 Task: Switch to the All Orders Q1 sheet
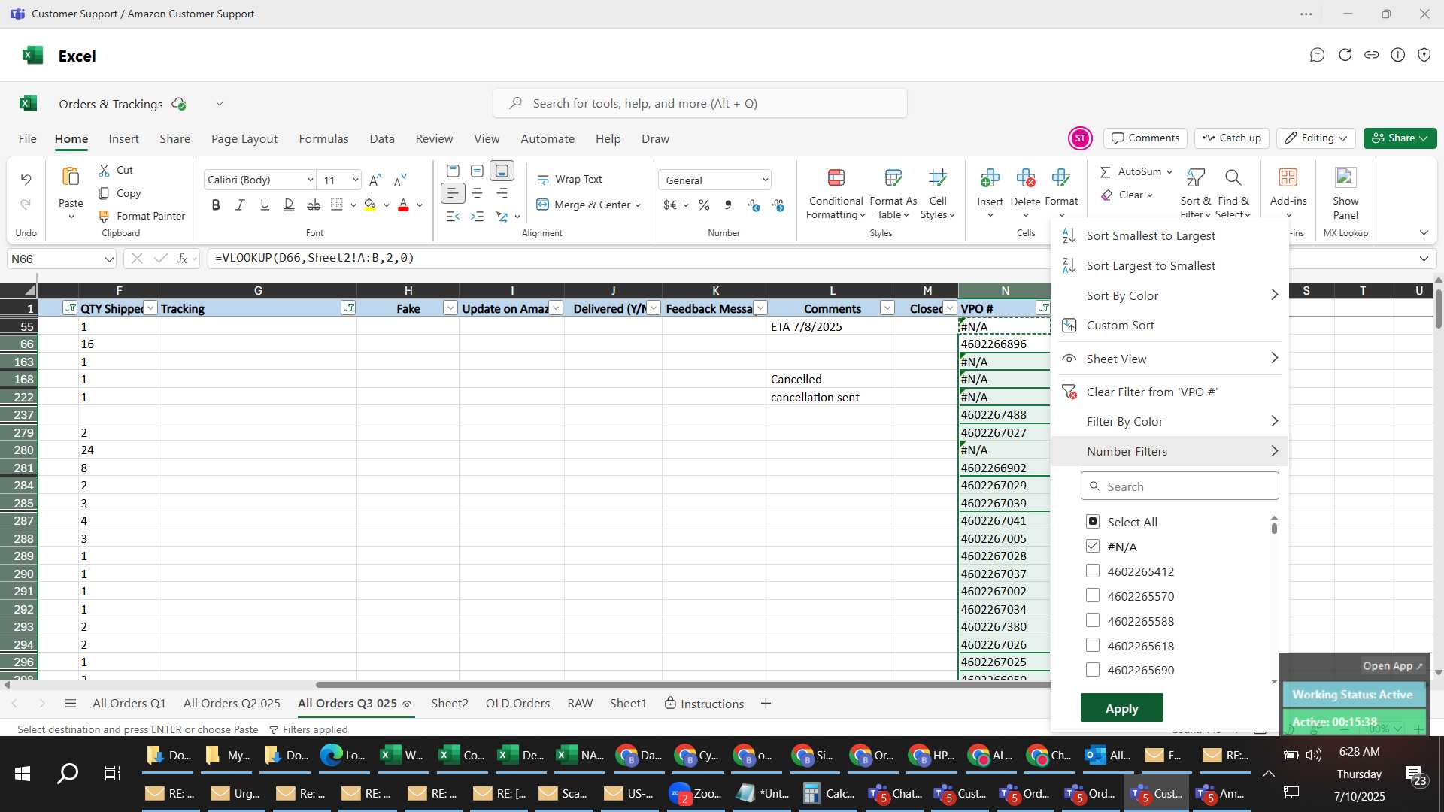click(129, 704)
